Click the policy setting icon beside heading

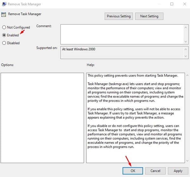(x=3, y=15)
